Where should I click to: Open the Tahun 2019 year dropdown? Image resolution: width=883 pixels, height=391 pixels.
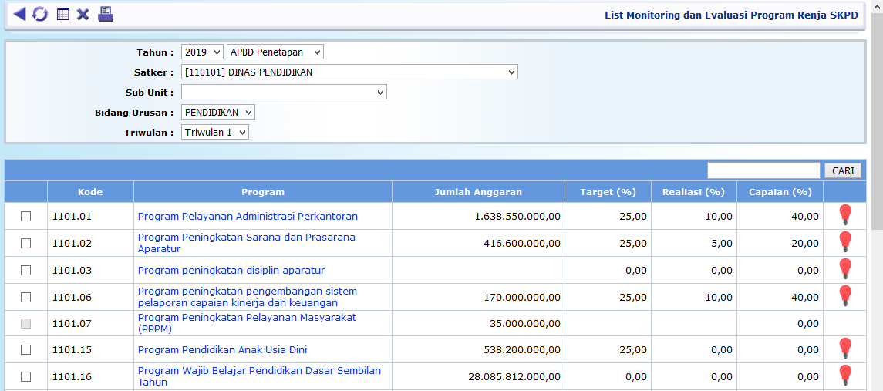[202, 52]
